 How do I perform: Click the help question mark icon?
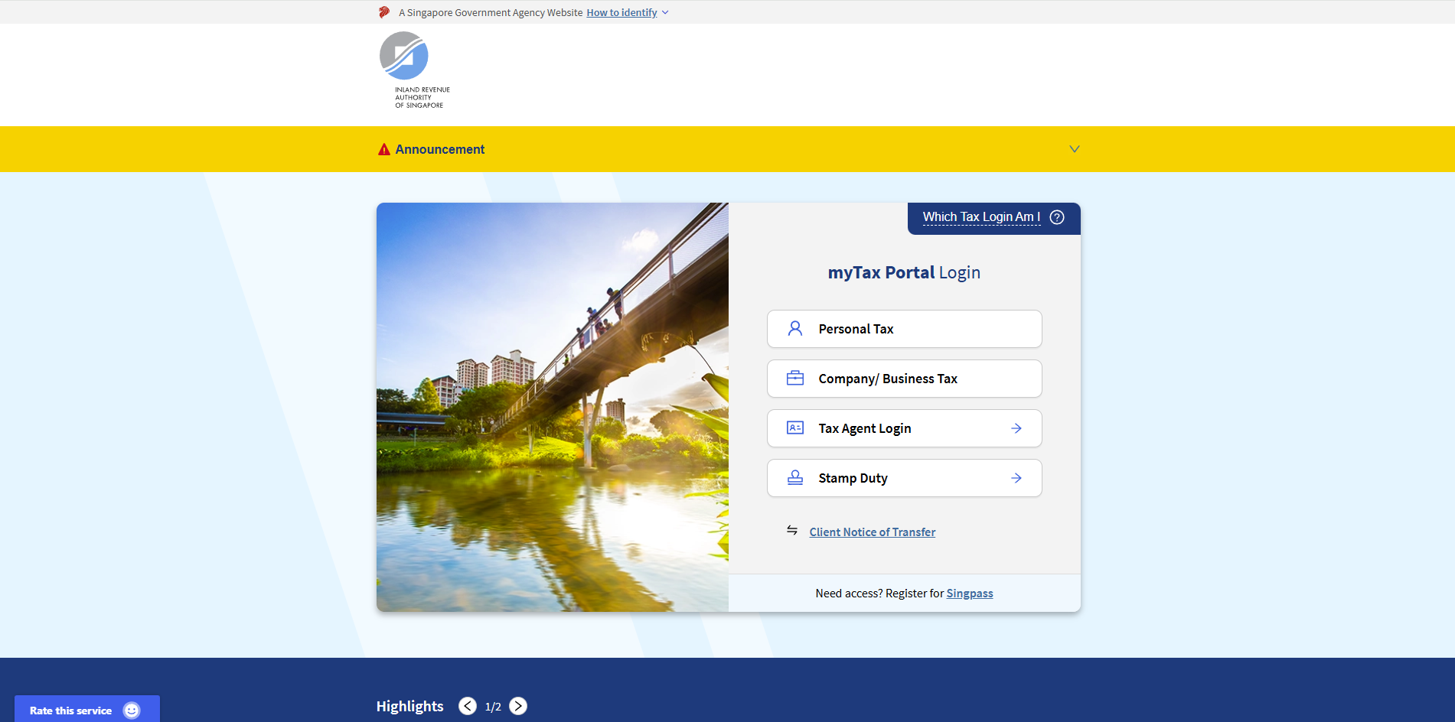1057,217
